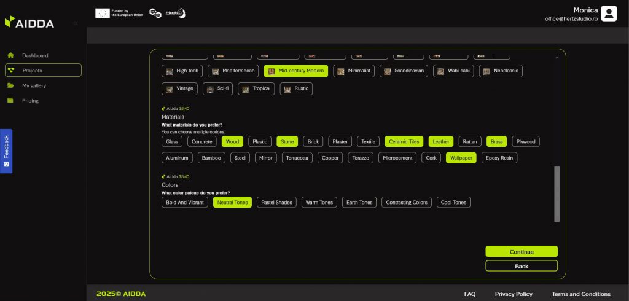
Task: Open the Privacy Policy link
Action: coord(514,294)
